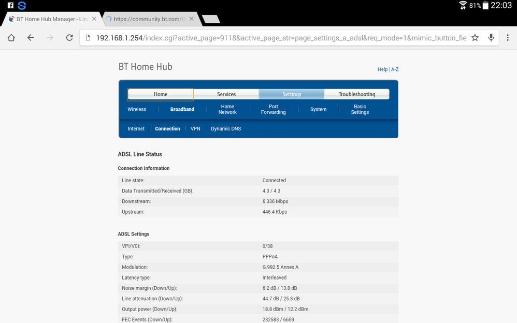Open the Internet sub-page
517x323 pixels.
pyautogui.click(x=136, y=129)
